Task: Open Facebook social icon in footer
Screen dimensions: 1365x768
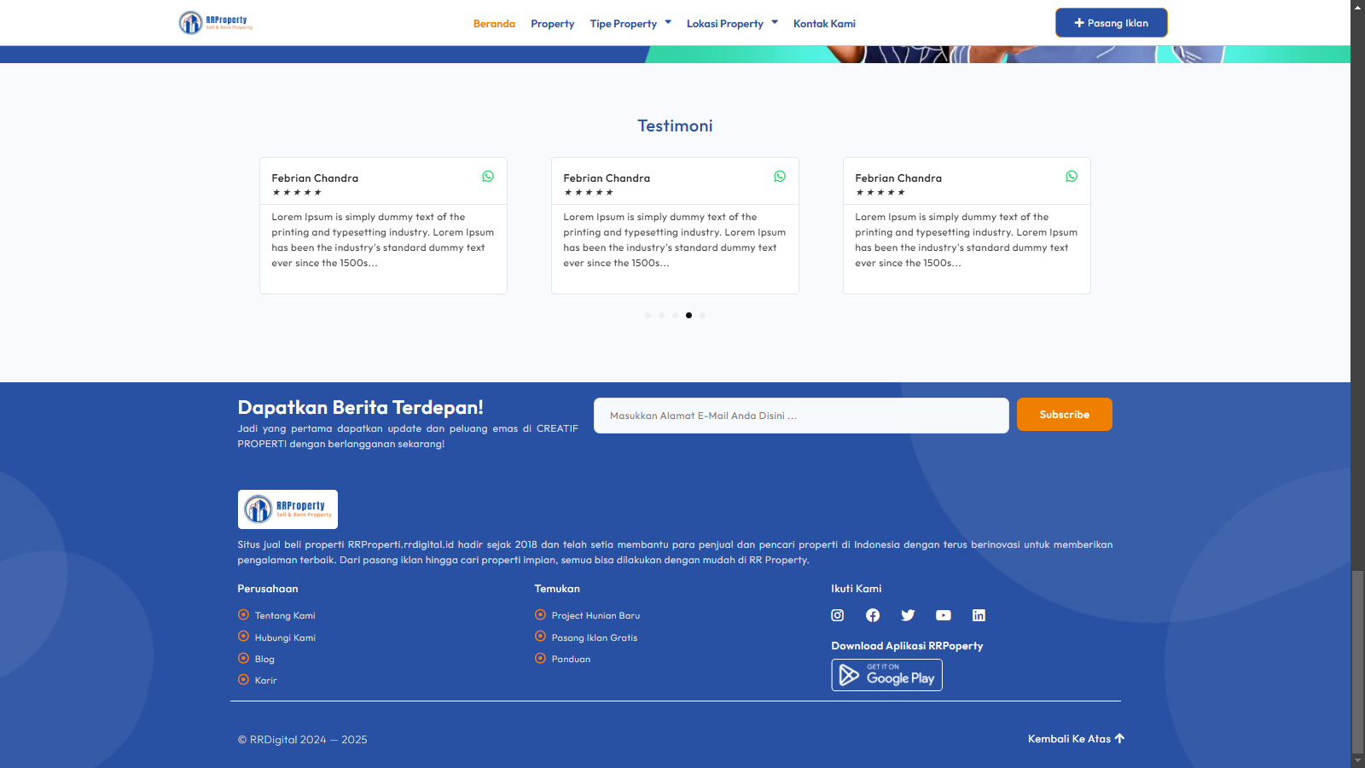Action: pos(873,615)
